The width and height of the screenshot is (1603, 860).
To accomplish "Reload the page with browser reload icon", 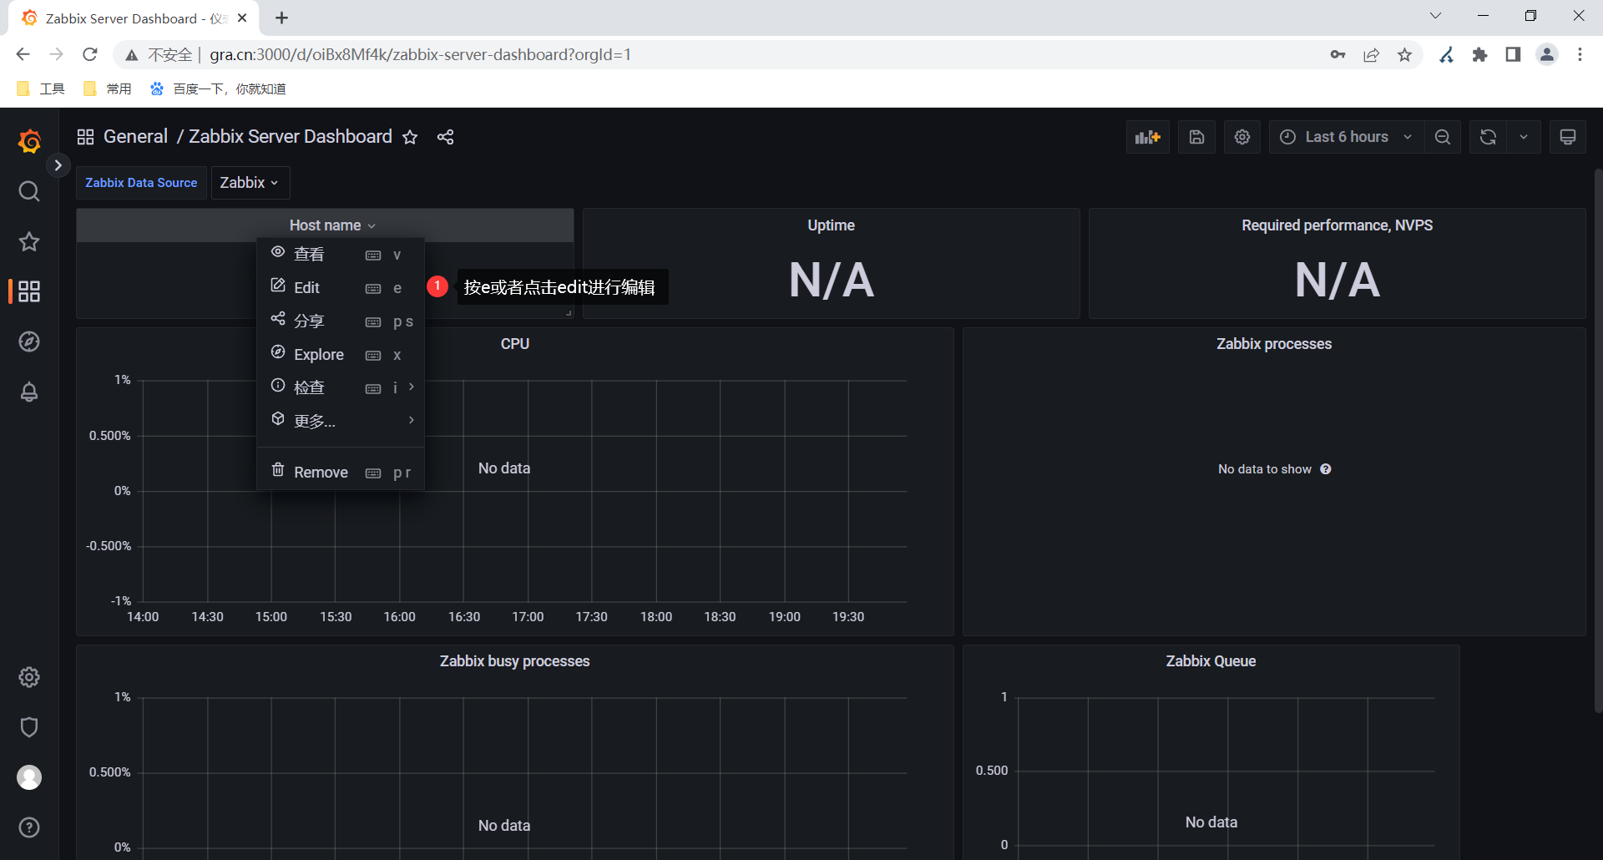I will click(90, 55).
